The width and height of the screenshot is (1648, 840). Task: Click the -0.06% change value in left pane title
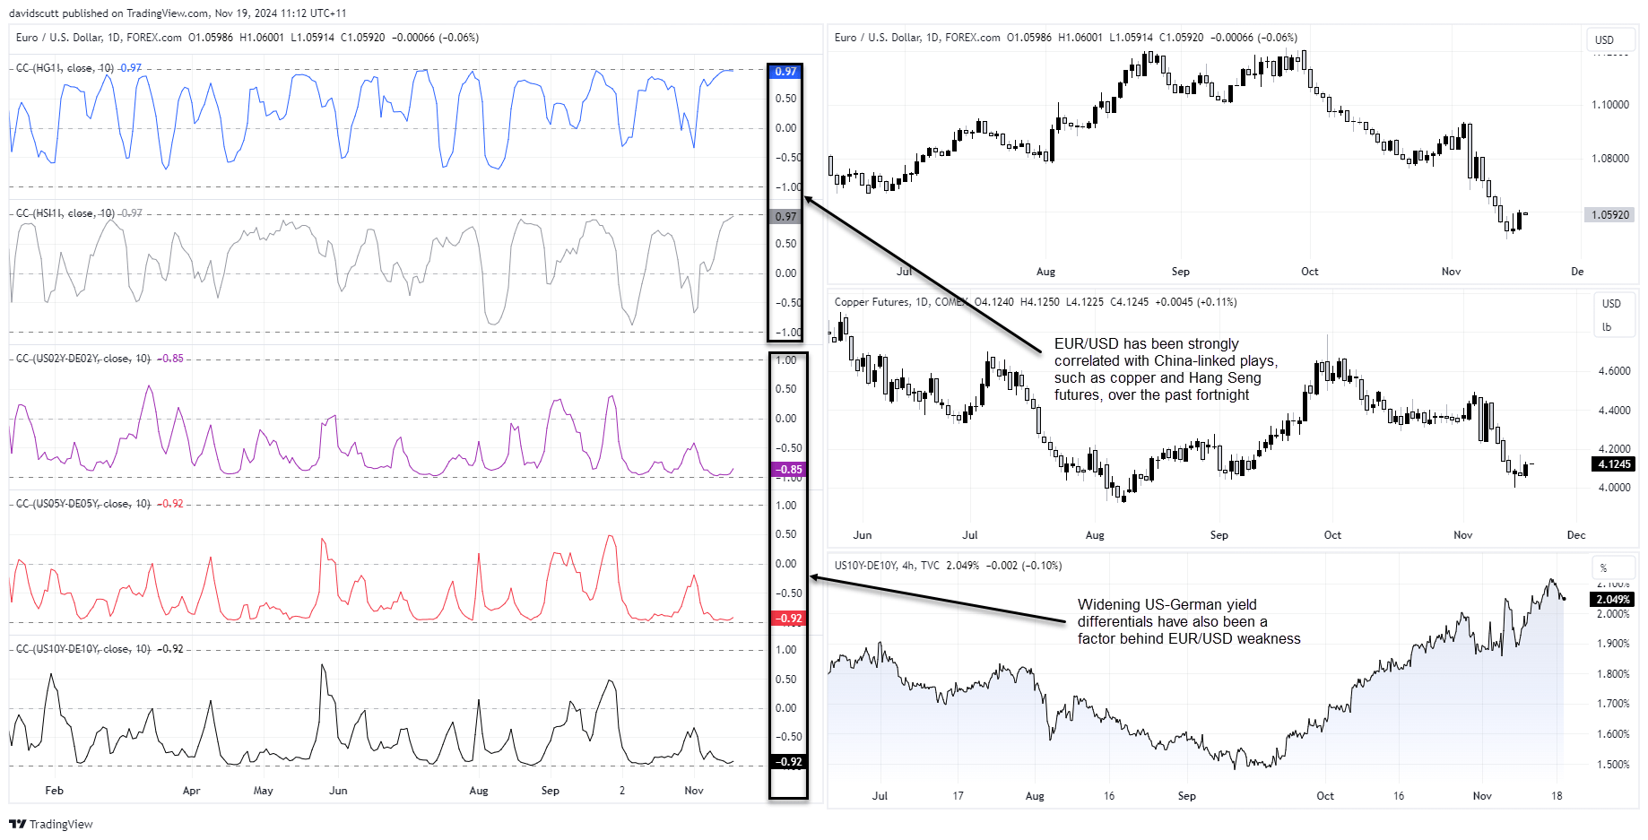point(461,38)
